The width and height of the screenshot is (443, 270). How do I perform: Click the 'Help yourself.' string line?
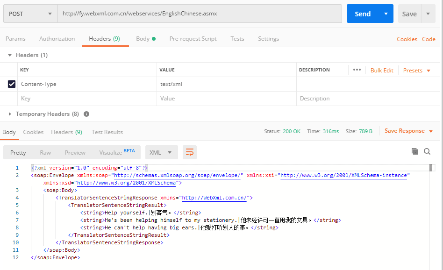coord(141,213)
